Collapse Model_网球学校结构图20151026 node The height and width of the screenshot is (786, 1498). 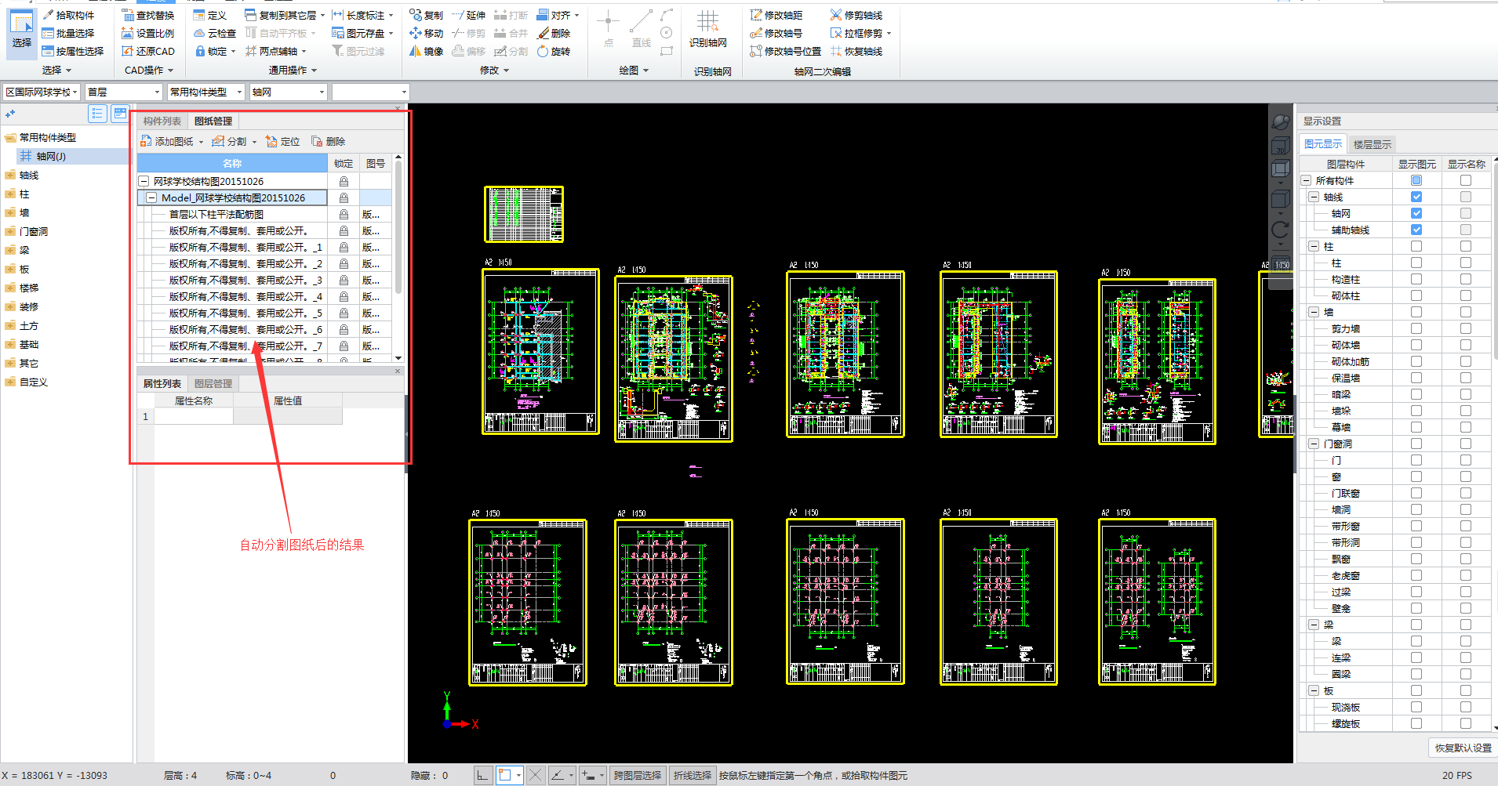pos(151,197)
